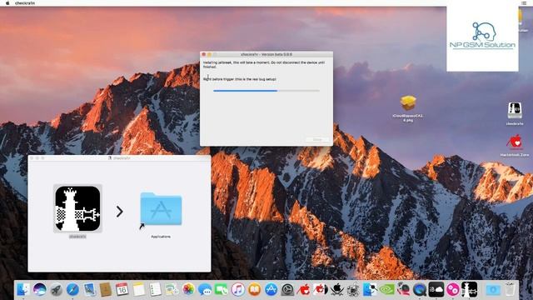The height and width of the screenshot is (300, 533).
Task: Close the checkra1n jailbreak window
Action: (203, 54)
